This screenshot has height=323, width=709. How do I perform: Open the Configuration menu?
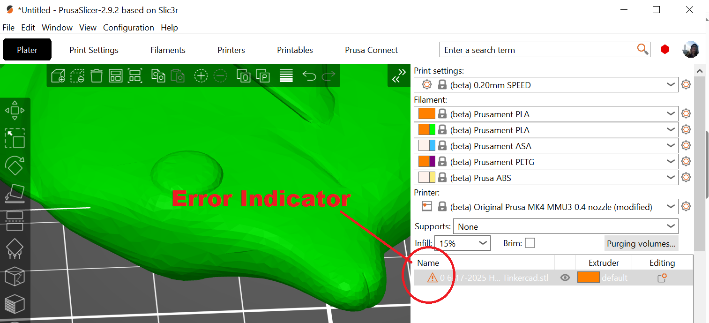(x=128, y=27)
